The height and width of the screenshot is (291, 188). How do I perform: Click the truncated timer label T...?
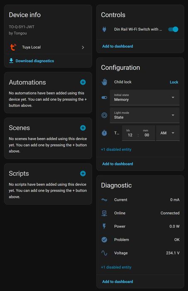coord(117,133)
